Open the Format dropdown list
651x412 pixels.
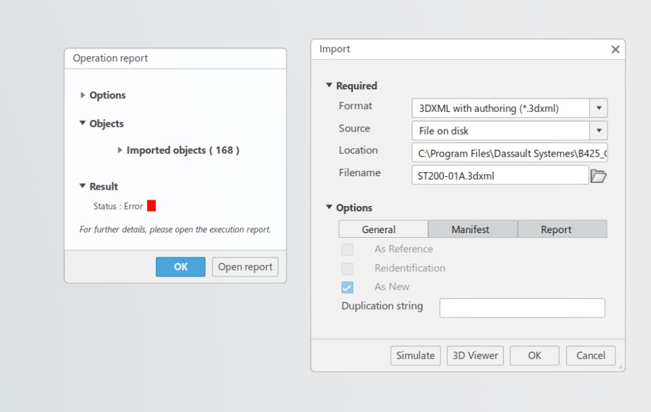[x=599, y=108]
